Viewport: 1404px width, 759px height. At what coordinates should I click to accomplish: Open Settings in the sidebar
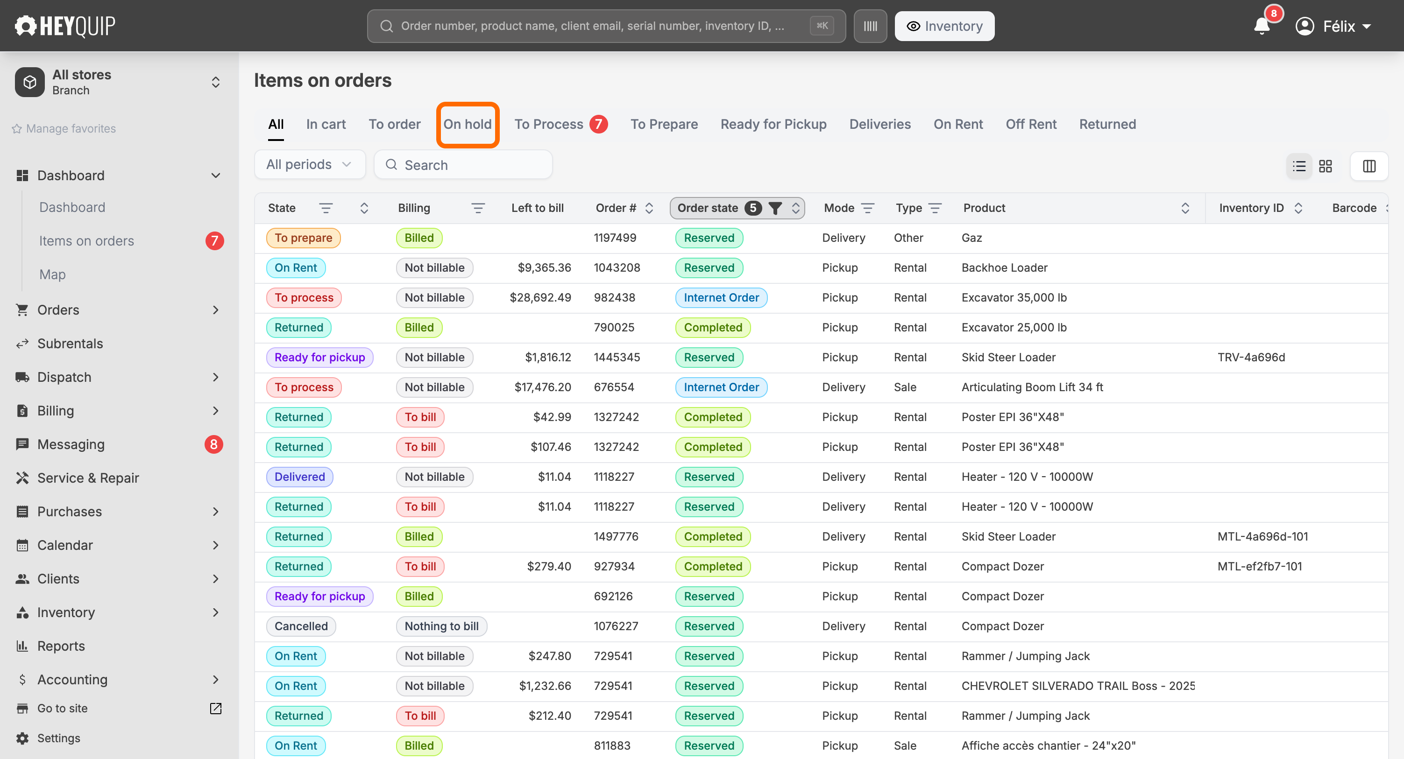58,738
